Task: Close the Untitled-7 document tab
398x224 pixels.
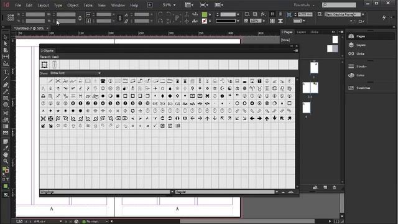Action: (x=47, y=29)
